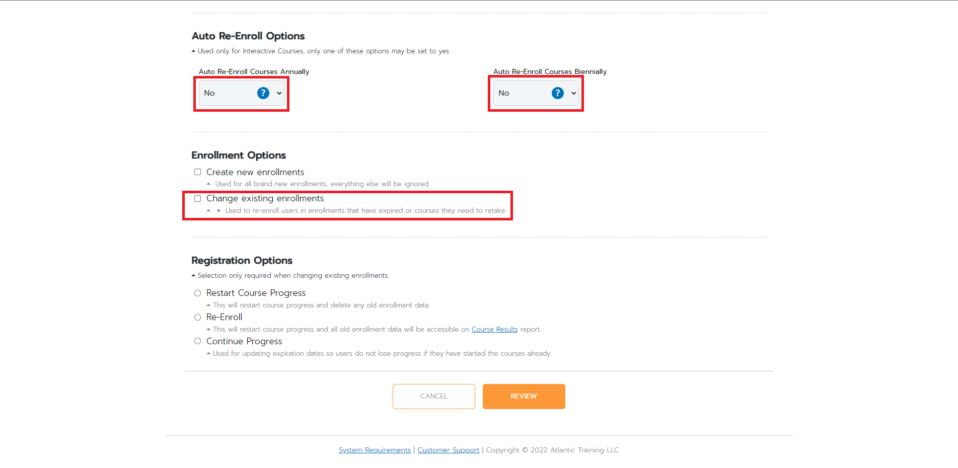This screenshot has height=468, width=958.
Task: Open System Requirements footer link
Action: tap(375, 450)
